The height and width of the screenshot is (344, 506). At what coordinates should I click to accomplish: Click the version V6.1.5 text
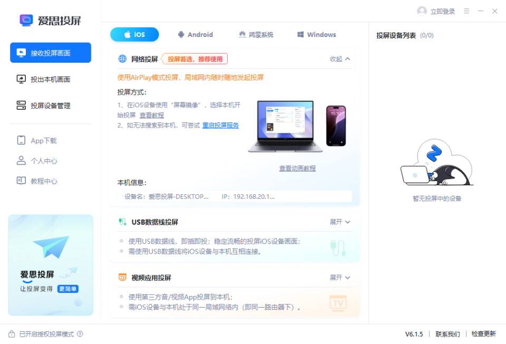click(414, 334)
